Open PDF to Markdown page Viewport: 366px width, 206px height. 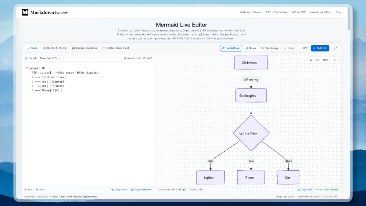(277, 12)
